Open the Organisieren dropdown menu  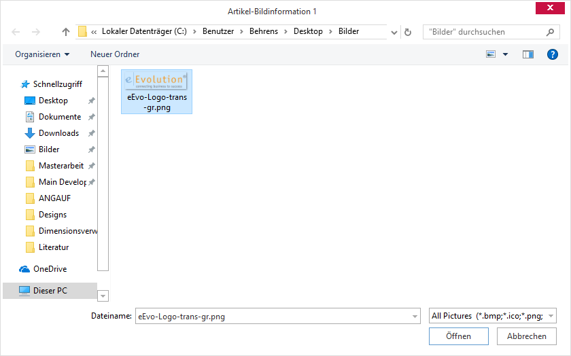pos(42,54)
